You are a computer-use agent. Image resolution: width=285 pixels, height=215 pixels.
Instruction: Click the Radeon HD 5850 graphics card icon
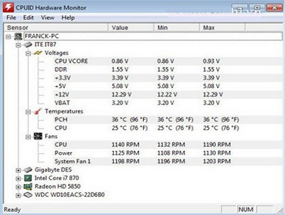point(28,186)
